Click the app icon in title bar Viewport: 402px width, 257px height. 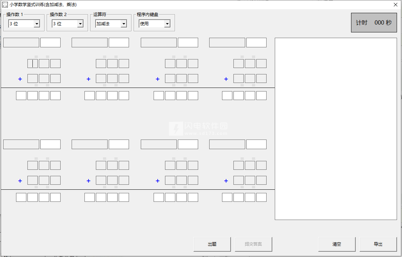[x=5, y=5]
